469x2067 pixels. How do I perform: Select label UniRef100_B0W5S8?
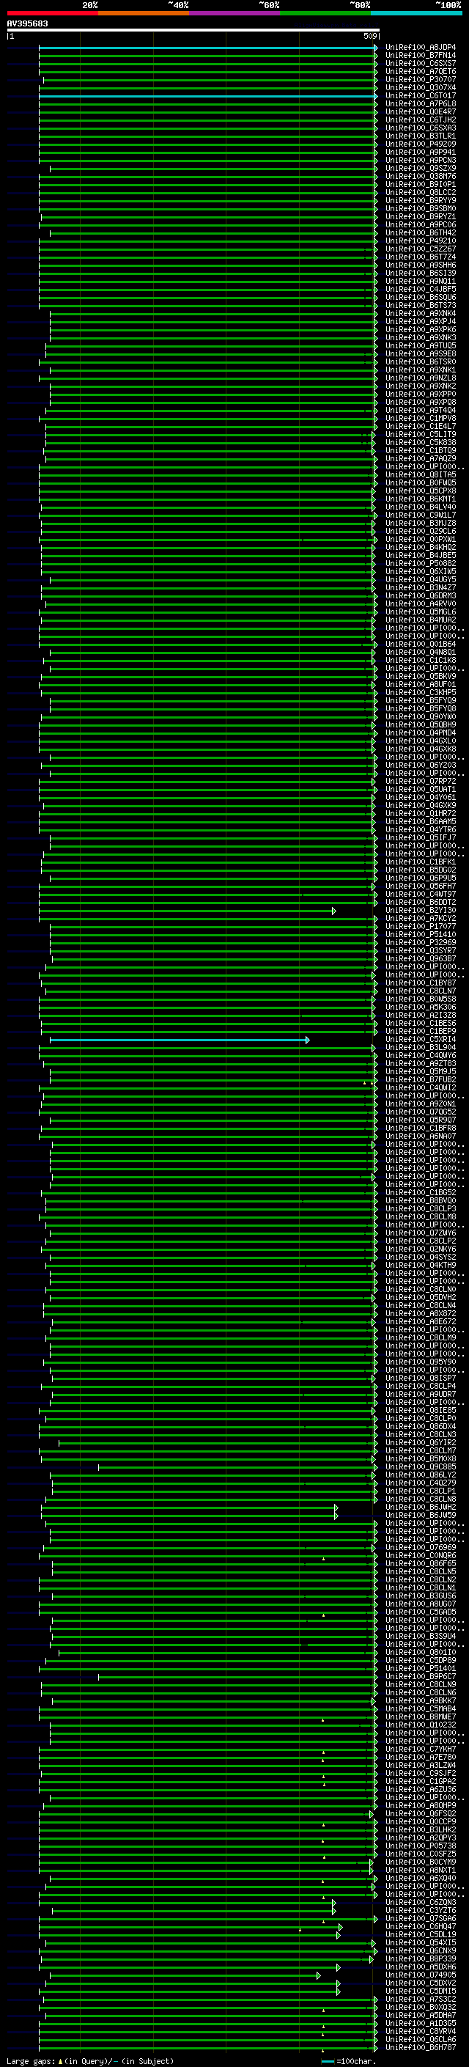click(420, 1000)
